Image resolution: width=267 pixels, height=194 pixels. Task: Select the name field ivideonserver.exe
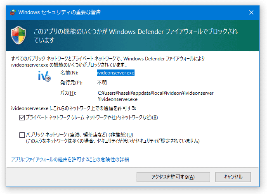click(x=116, y=73)
